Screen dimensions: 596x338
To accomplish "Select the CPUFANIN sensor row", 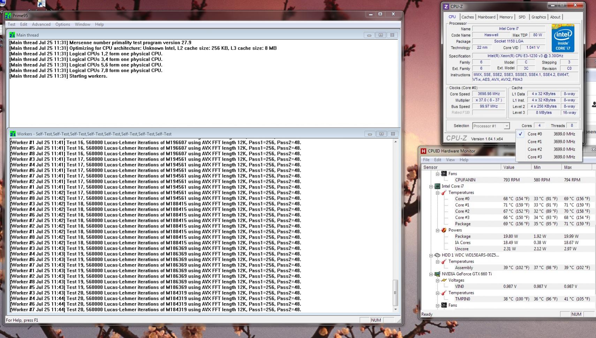I will click(x=508, y=180).
